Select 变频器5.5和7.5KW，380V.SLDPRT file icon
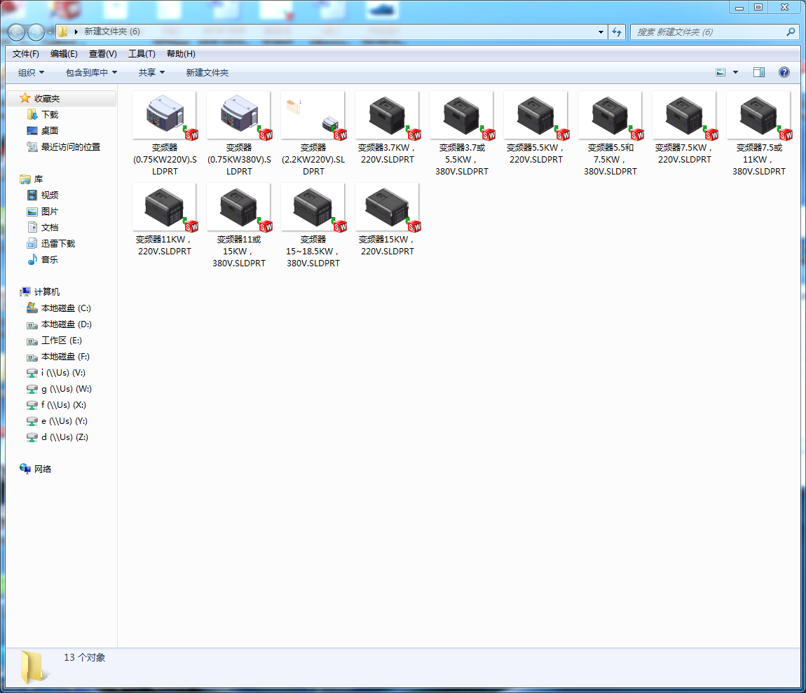Viewport: 806px width, 693px height. pos(610,115)
